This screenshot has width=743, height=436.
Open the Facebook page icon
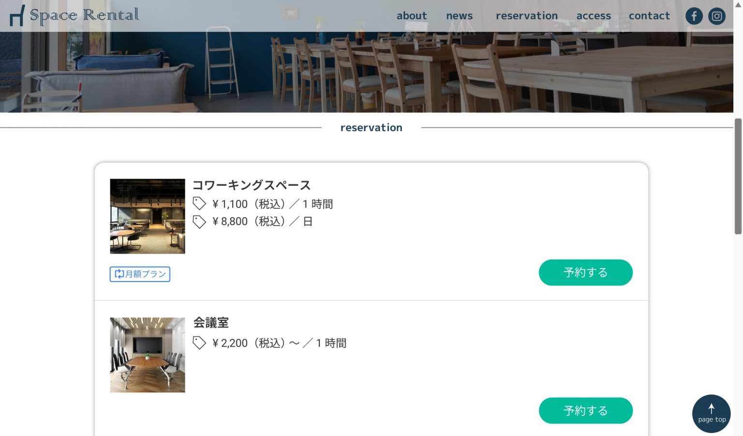[694, 16]
